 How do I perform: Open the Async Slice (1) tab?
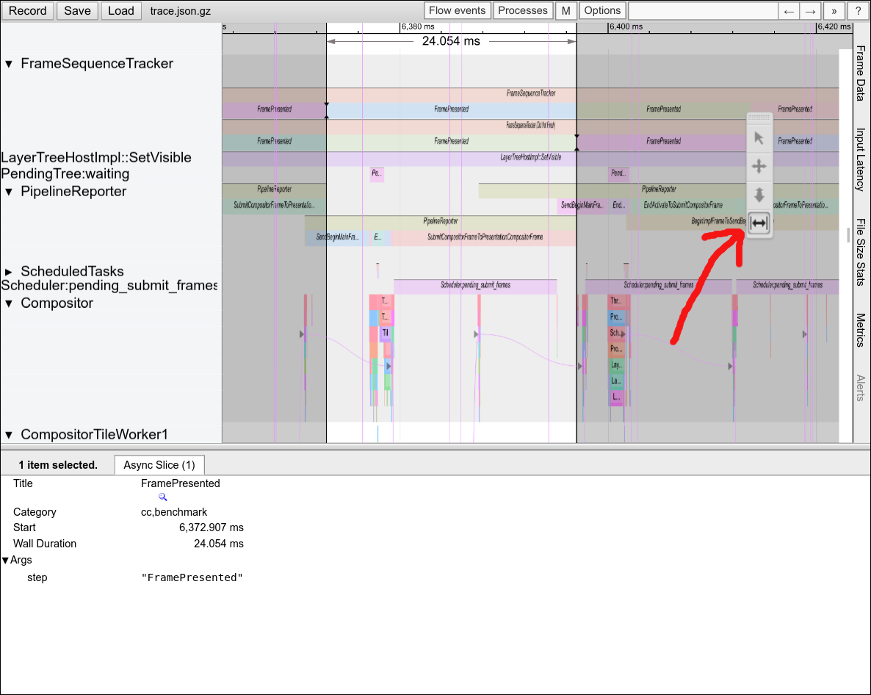click(x=159, y=465)
